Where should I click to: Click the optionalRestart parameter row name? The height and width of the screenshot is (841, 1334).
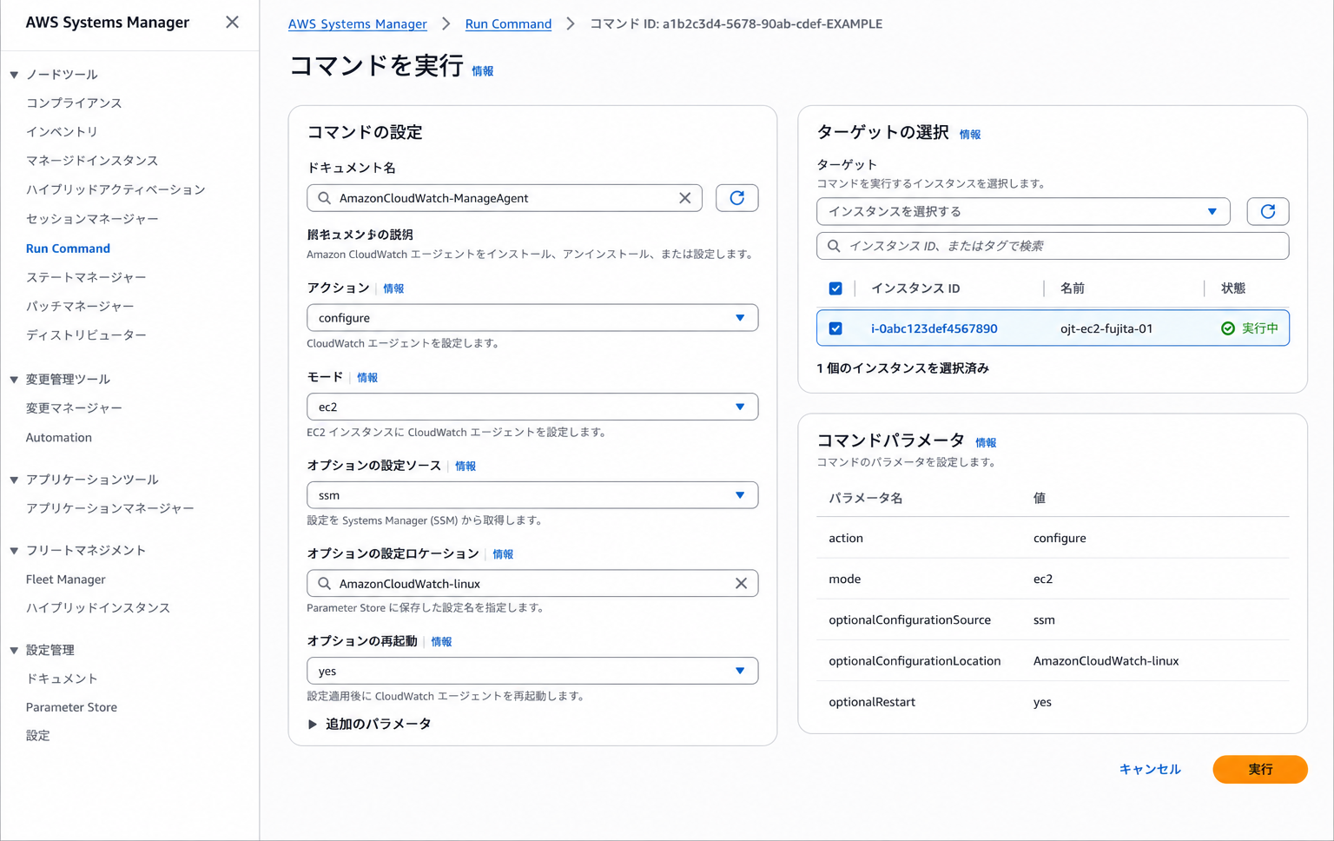tap(872, 702)
